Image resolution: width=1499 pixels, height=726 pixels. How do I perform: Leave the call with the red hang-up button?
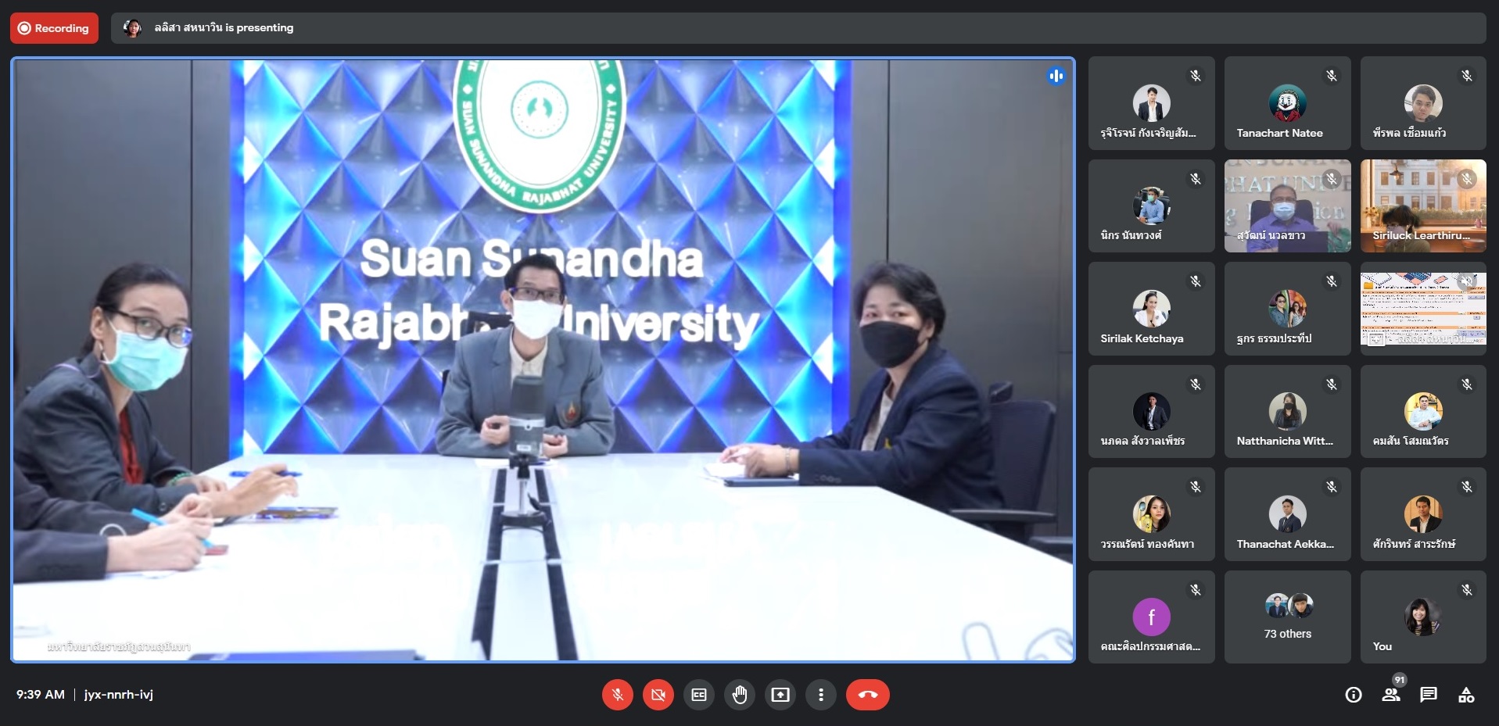coord(867,695)
